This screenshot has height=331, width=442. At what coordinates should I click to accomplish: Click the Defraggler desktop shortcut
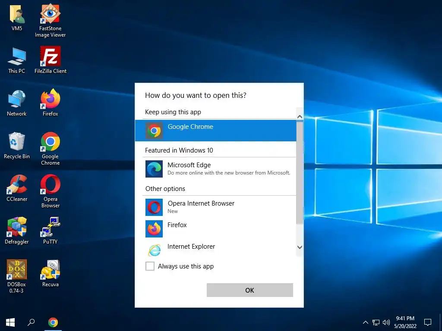pyautogui.click(x=17, y=231)
